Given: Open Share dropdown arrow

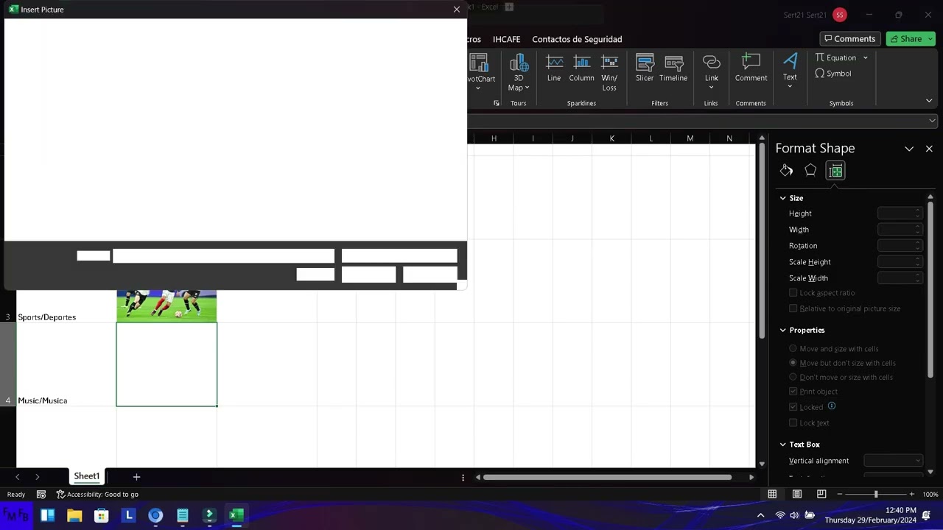Looking at the screenshot, I should pos(930,39).
